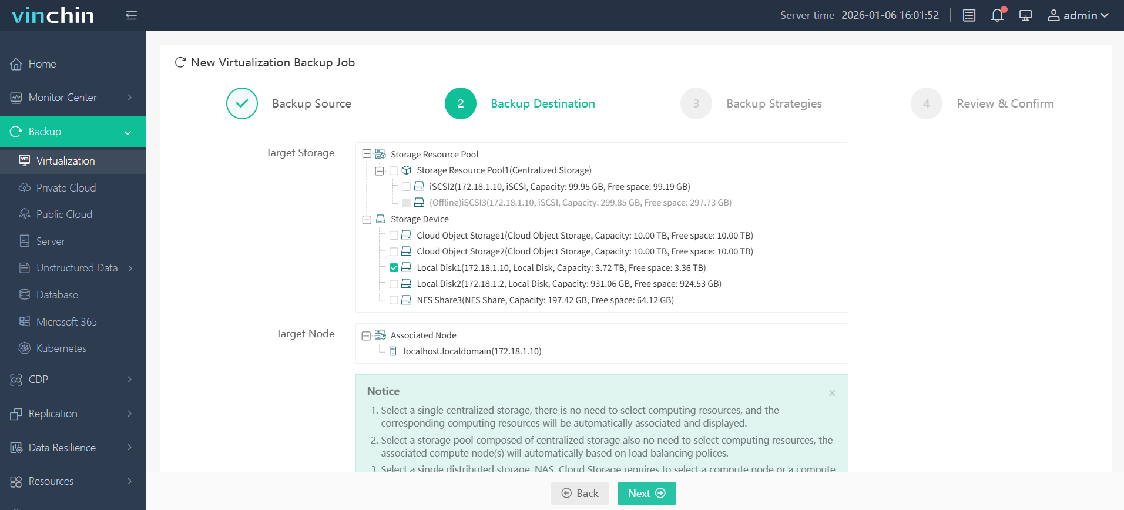The height and width of the screenshot is (510, 1124).
Task: Collapse the Storage Resource Pool tree node
Action: (x=367, y=154)
